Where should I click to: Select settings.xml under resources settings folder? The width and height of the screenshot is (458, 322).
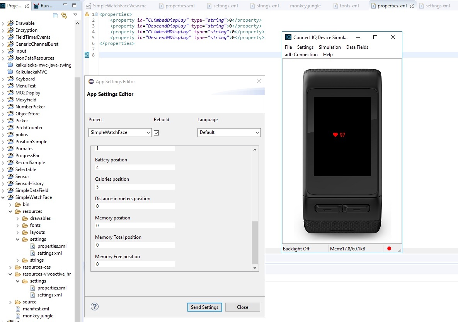tap(49, 253)
